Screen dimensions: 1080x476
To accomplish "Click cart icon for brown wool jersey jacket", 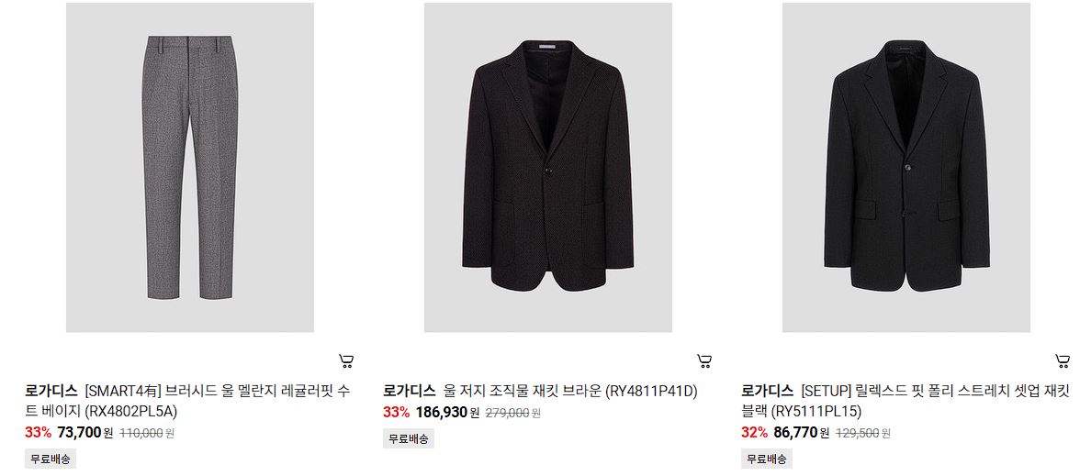I will tap(703, 360).
